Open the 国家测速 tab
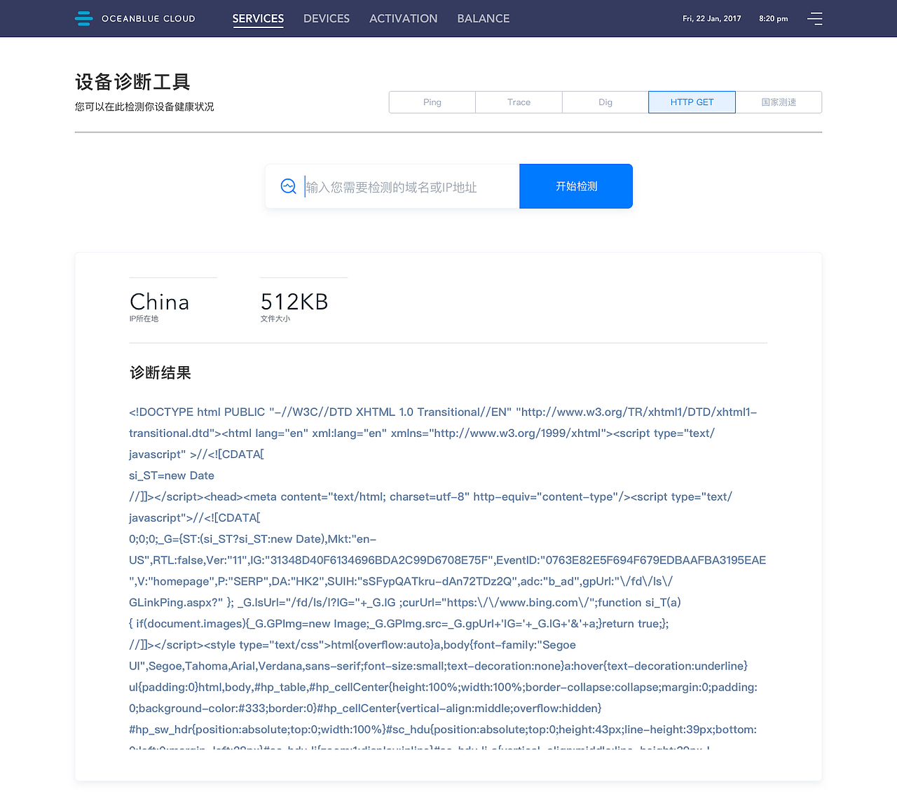This screenshot has width=897, height=808. click(779, 102)
